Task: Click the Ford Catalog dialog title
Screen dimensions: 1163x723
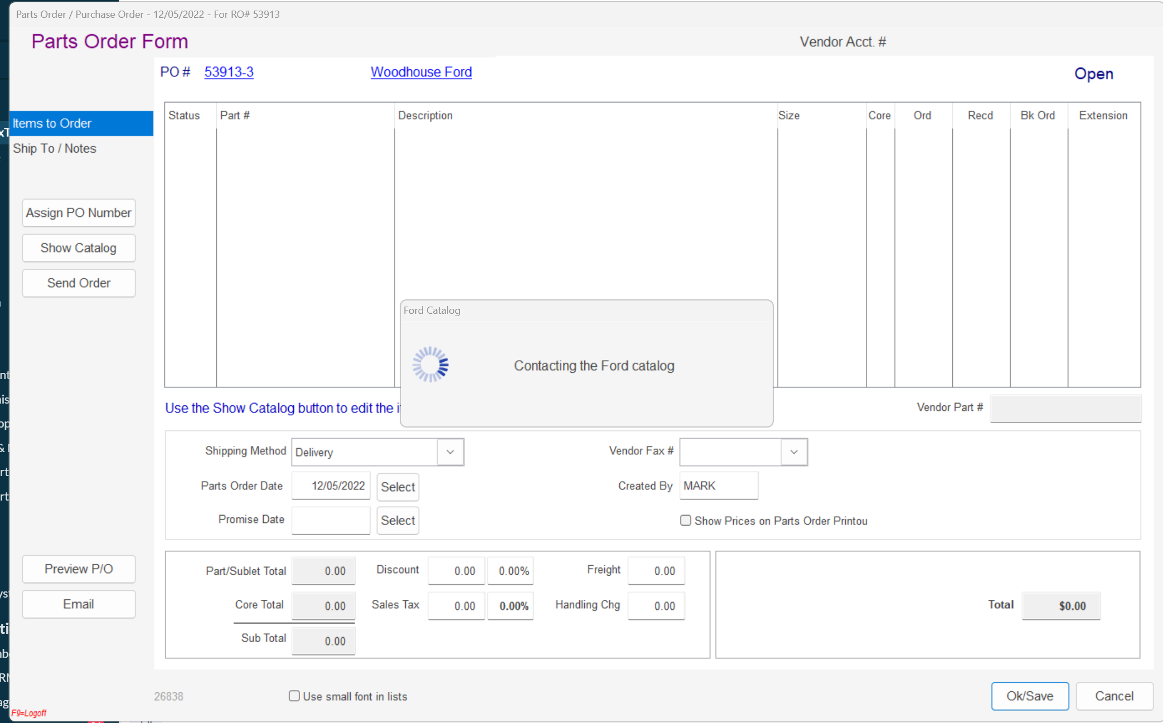Action: click(432, 310)
